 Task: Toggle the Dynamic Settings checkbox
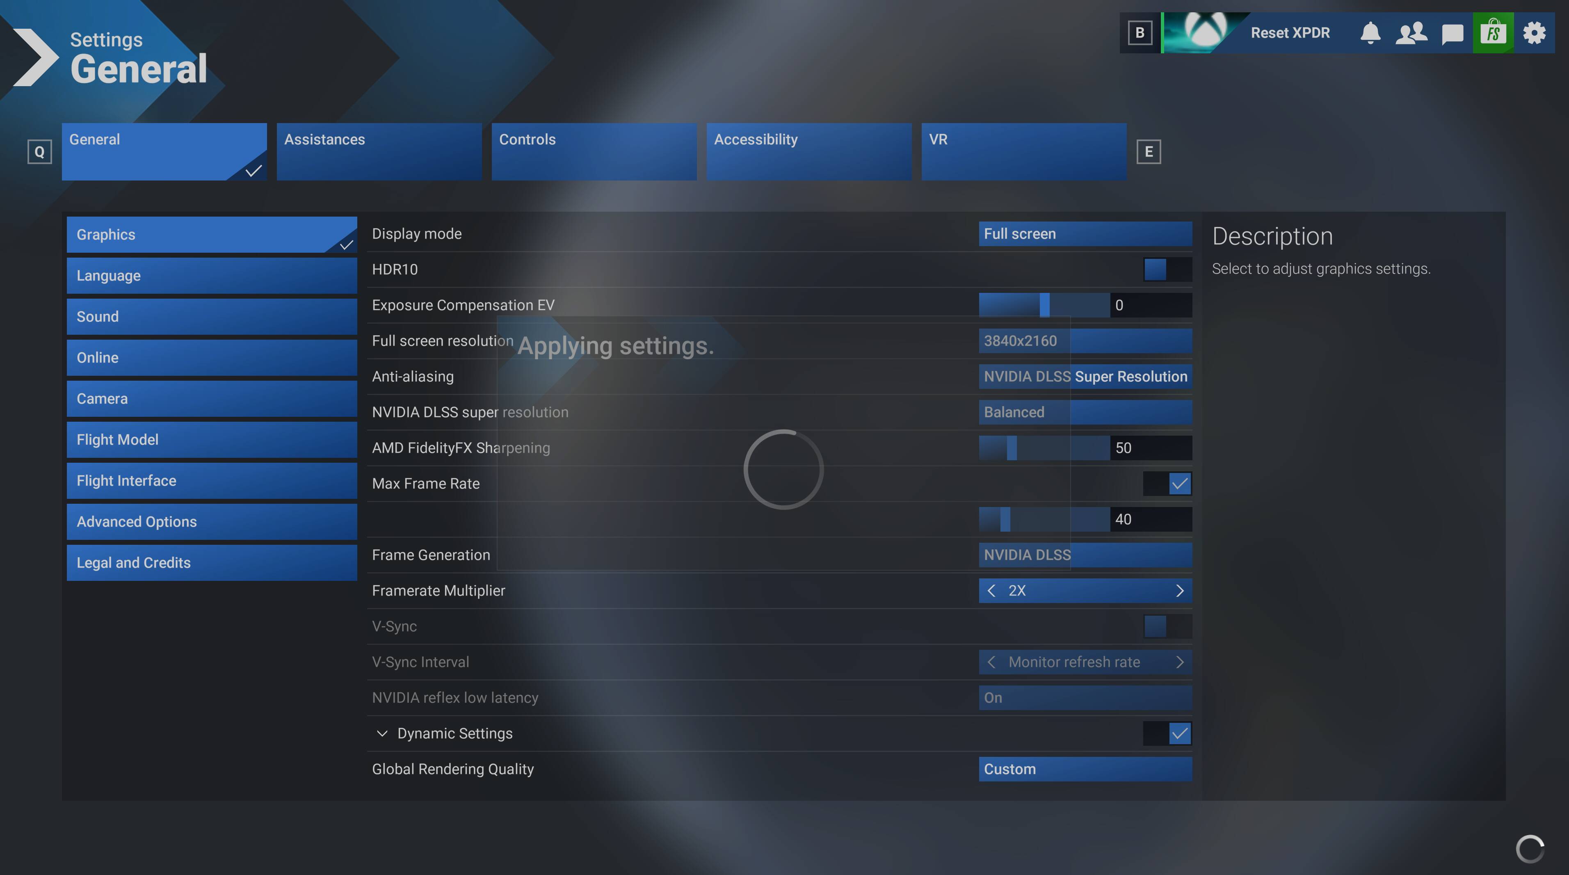1180,733
